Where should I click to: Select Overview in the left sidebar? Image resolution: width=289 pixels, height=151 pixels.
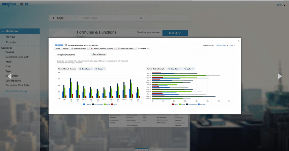click(20, 31)
